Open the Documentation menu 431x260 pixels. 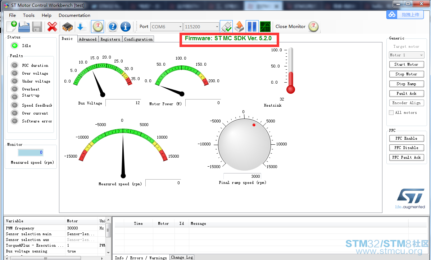coord(74,15)
